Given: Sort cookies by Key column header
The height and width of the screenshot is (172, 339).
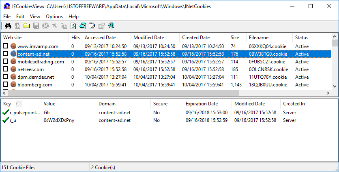Looking at the screenshot, I should pyautogui.click(x=21, y=104).
